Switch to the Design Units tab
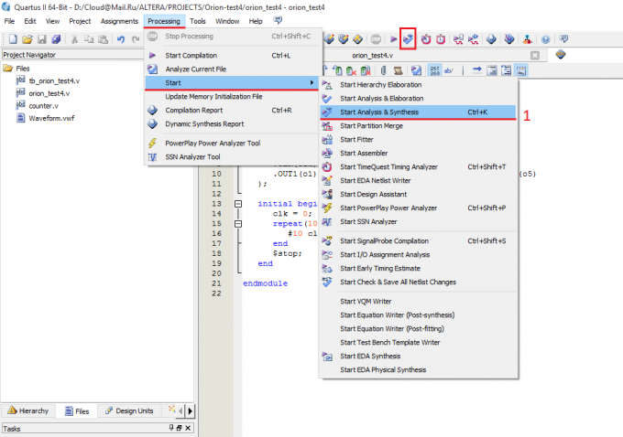 pos(129,410)
